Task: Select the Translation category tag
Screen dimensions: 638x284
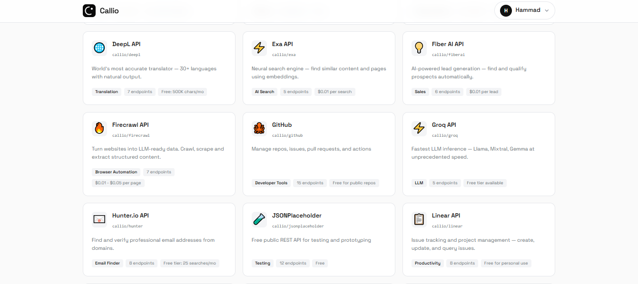Action: (x=106, y=92)
